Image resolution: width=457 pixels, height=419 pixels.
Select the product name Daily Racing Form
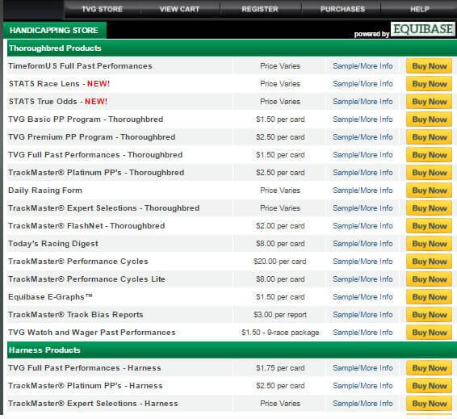pyautogui.click(x=45, y=191)
